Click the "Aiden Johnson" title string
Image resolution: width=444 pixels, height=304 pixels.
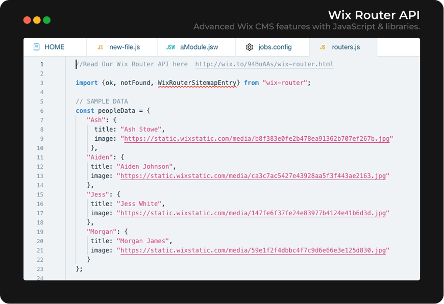[144, 167]
